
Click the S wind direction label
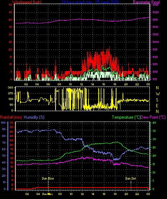(157, 100)
